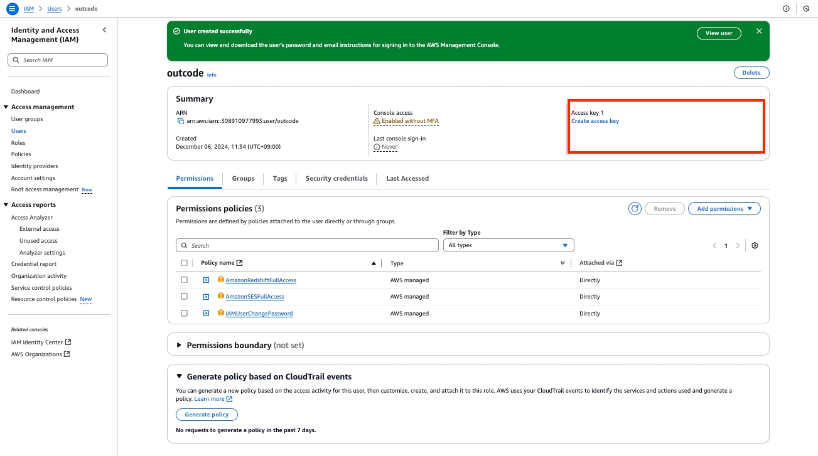Copy the ARN with the copy icon
The height and width of the screenshot is (456, 818).
[x=181, y=121]
